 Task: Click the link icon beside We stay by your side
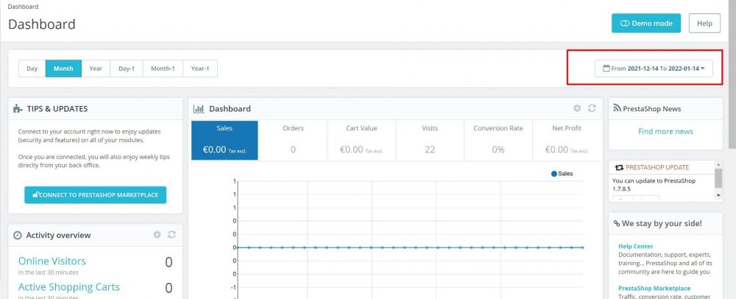[x=617, y=224]
